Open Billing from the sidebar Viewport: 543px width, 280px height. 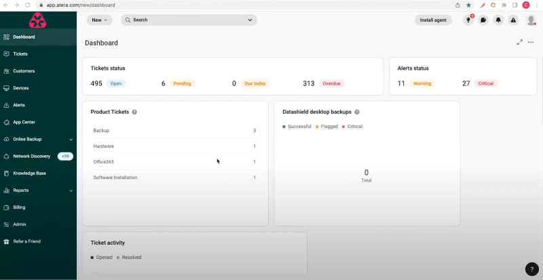click(38, 207)
